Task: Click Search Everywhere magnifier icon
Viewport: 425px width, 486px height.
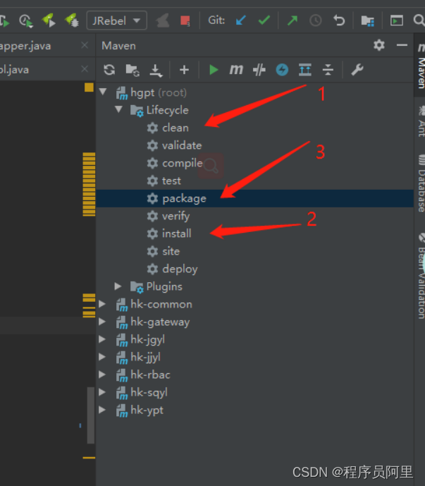Action: pyautogui.click(x=419, y=20)
